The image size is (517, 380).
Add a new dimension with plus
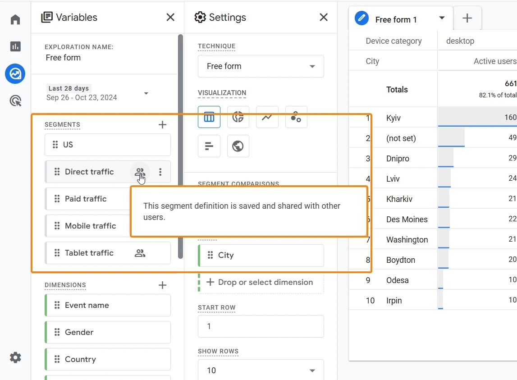(162, 285)
